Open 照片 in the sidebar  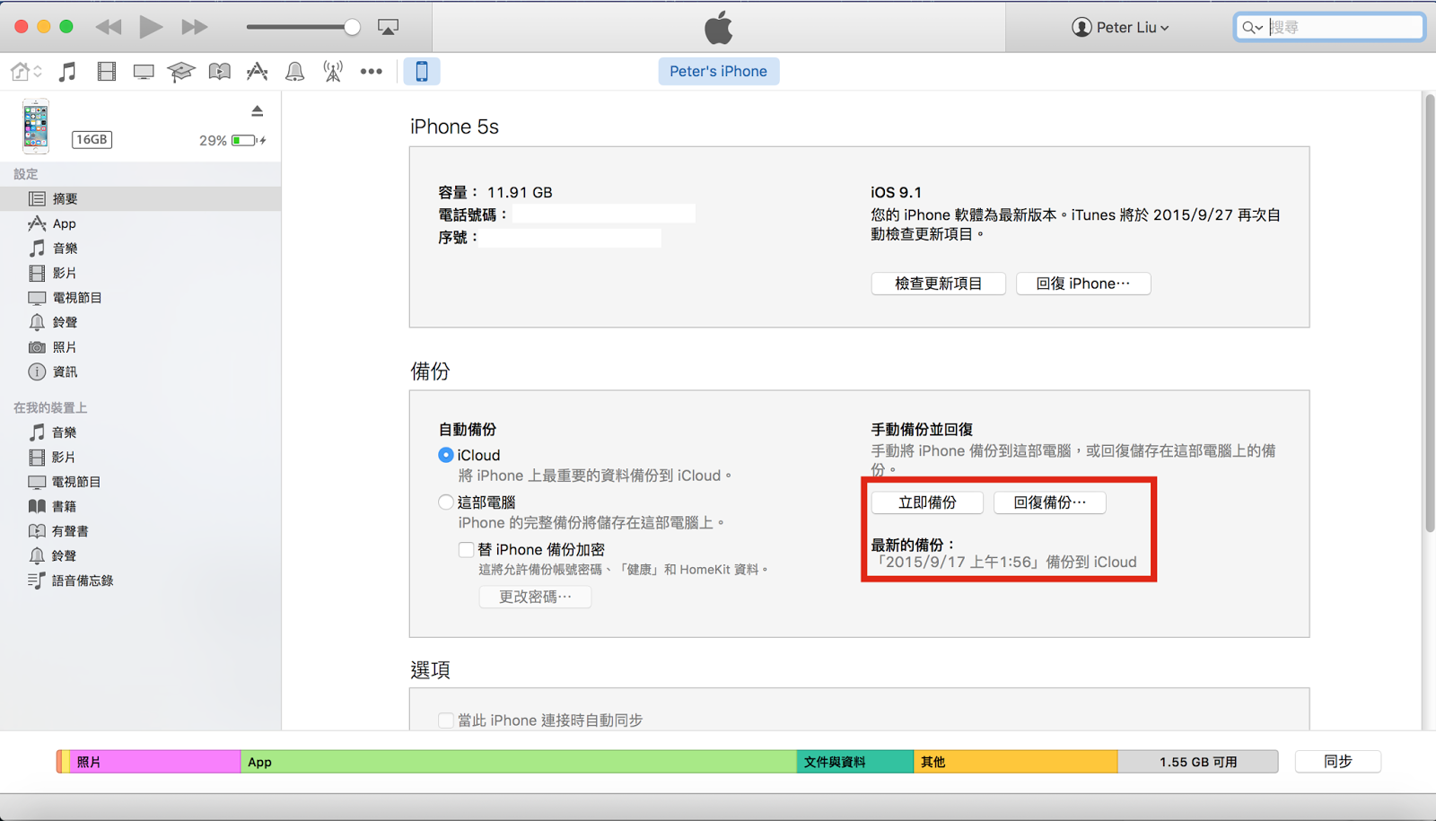coord(140,346)
